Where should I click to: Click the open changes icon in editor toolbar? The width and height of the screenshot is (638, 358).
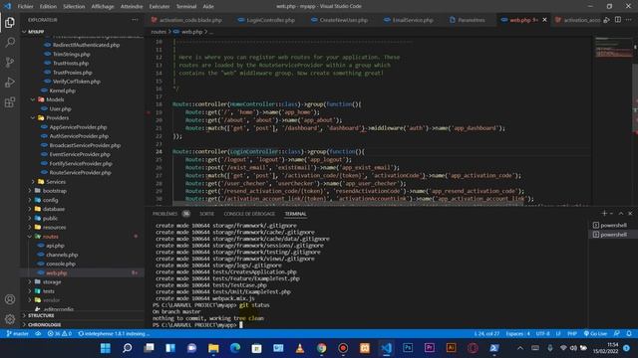pyautogui.click(x=607, y=20)
